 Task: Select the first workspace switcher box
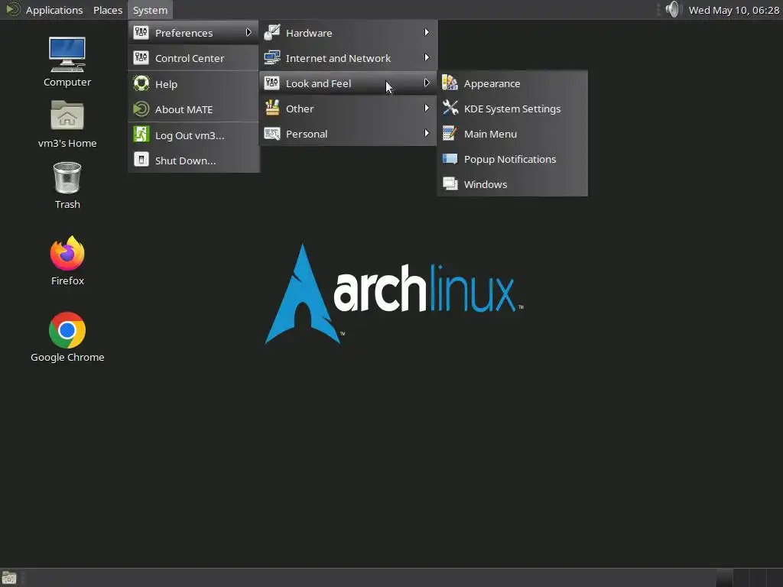[x=725, y=578]
